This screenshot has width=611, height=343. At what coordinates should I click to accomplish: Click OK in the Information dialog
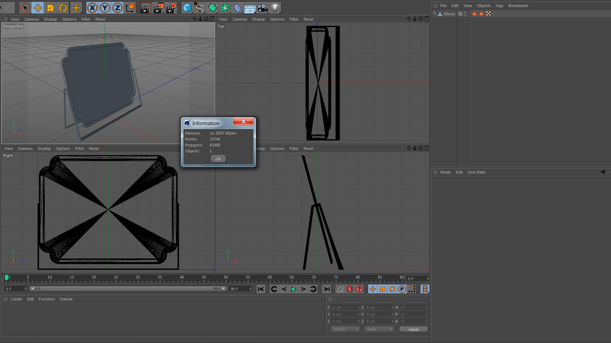tap(218, 159)
